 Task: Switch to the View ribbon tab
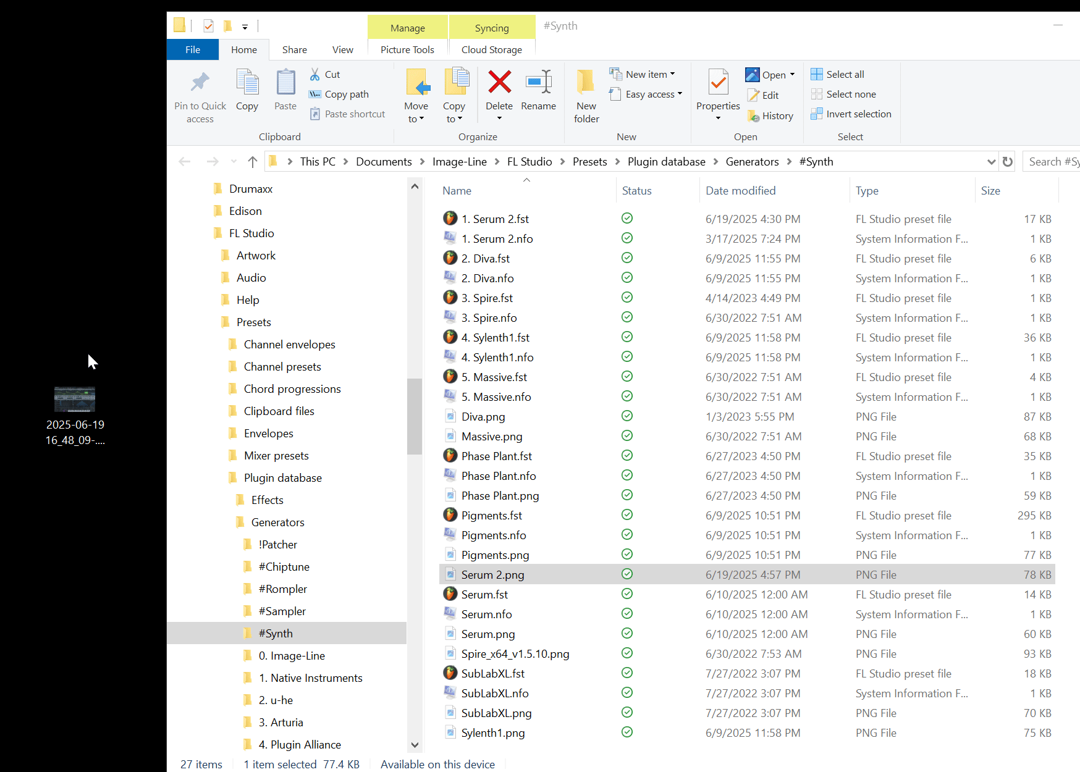(342, 49)
